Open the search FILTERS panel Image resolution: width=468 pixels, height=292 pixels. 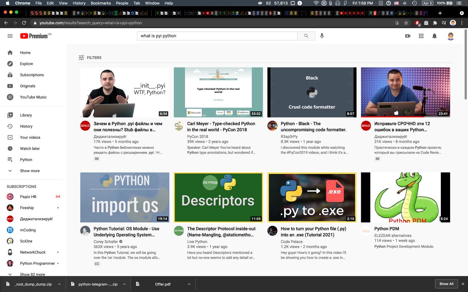tap(90, 58)
